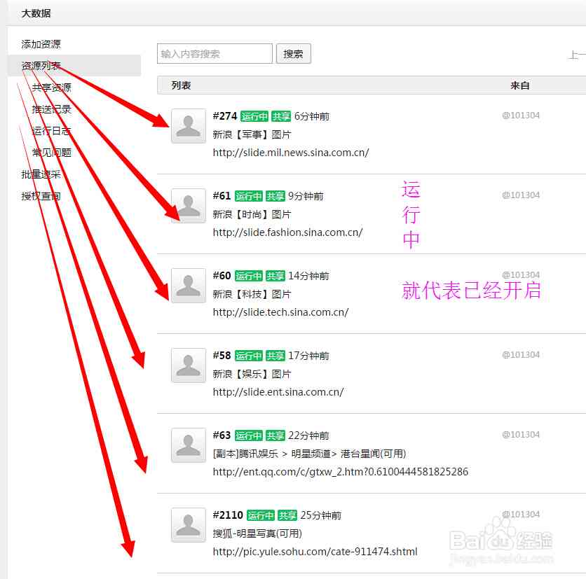The width and height of the screenshot is (586, 579).
Task: Open 添加资源 in the sidebar
Action: [41, 44]
